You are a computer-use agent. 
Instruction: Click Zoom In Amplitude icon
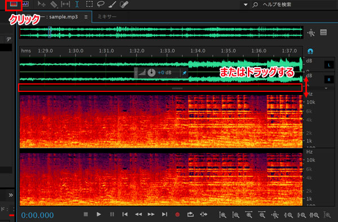pos(223,215)
